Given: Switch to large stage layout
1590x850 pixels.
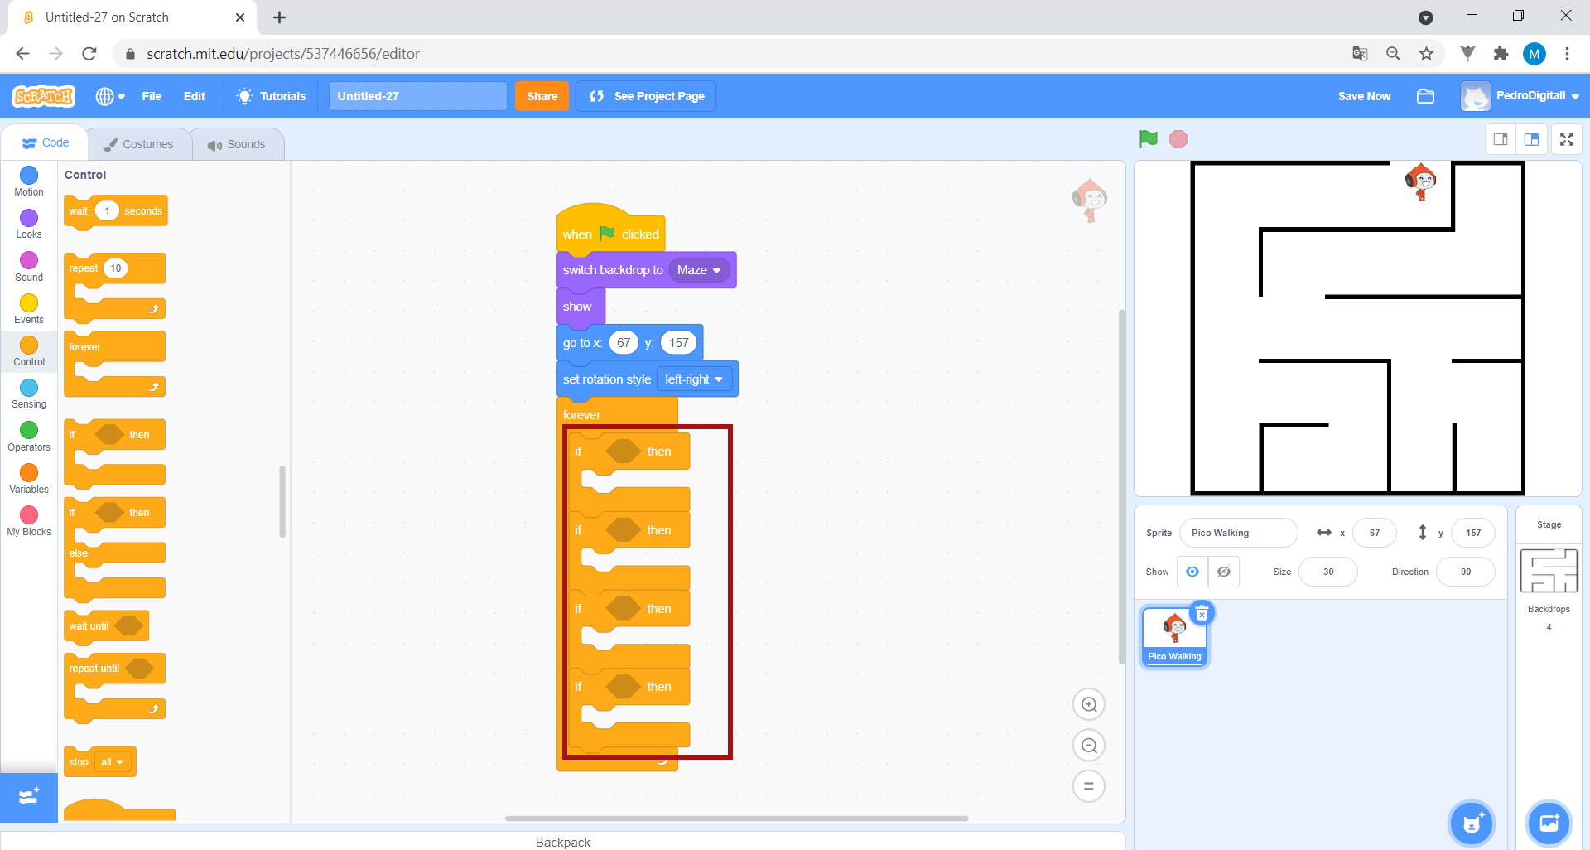Looking at the screenshot, I should tap(1531, 139).
